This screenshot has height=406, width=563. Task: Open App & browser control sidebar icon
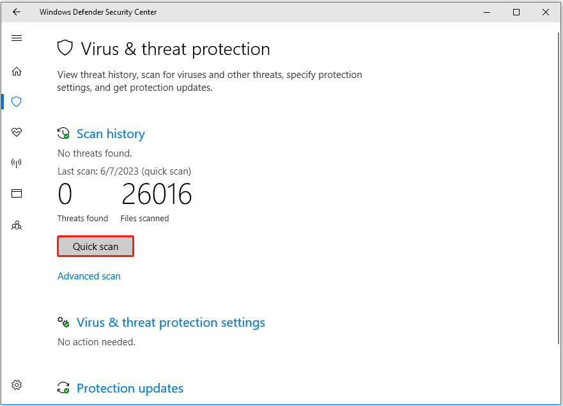click(x=17, y=194)
